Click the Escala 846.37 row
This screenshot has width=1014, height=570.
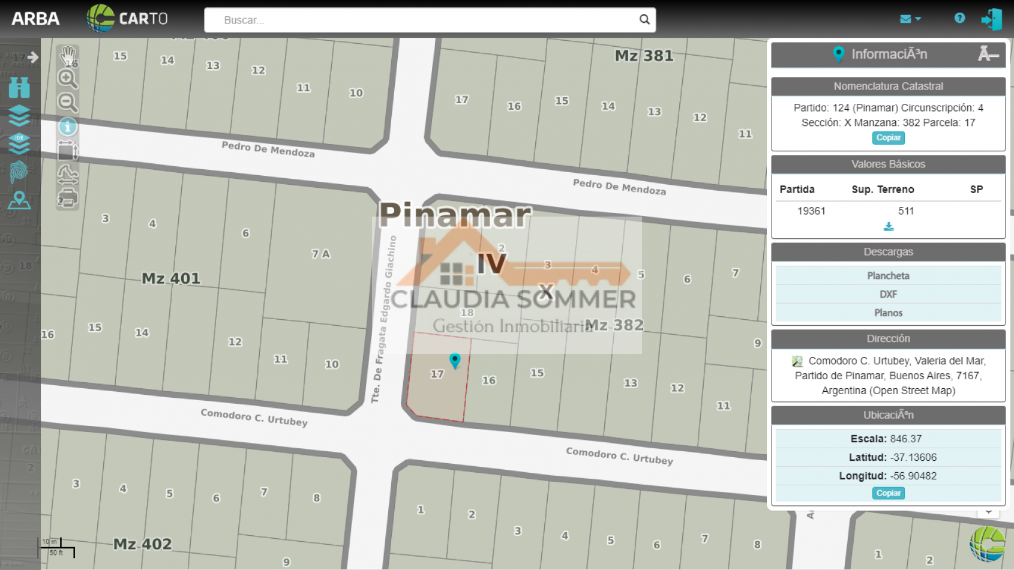(889, 439)
